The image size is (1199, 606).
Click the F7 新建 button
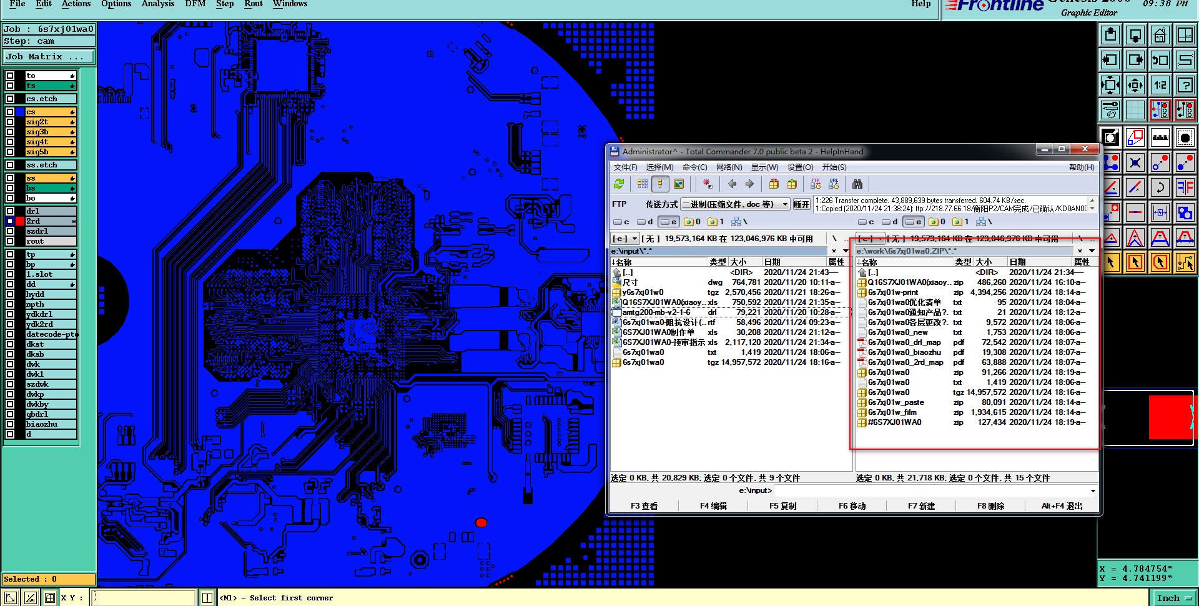[x=922, y=506]
